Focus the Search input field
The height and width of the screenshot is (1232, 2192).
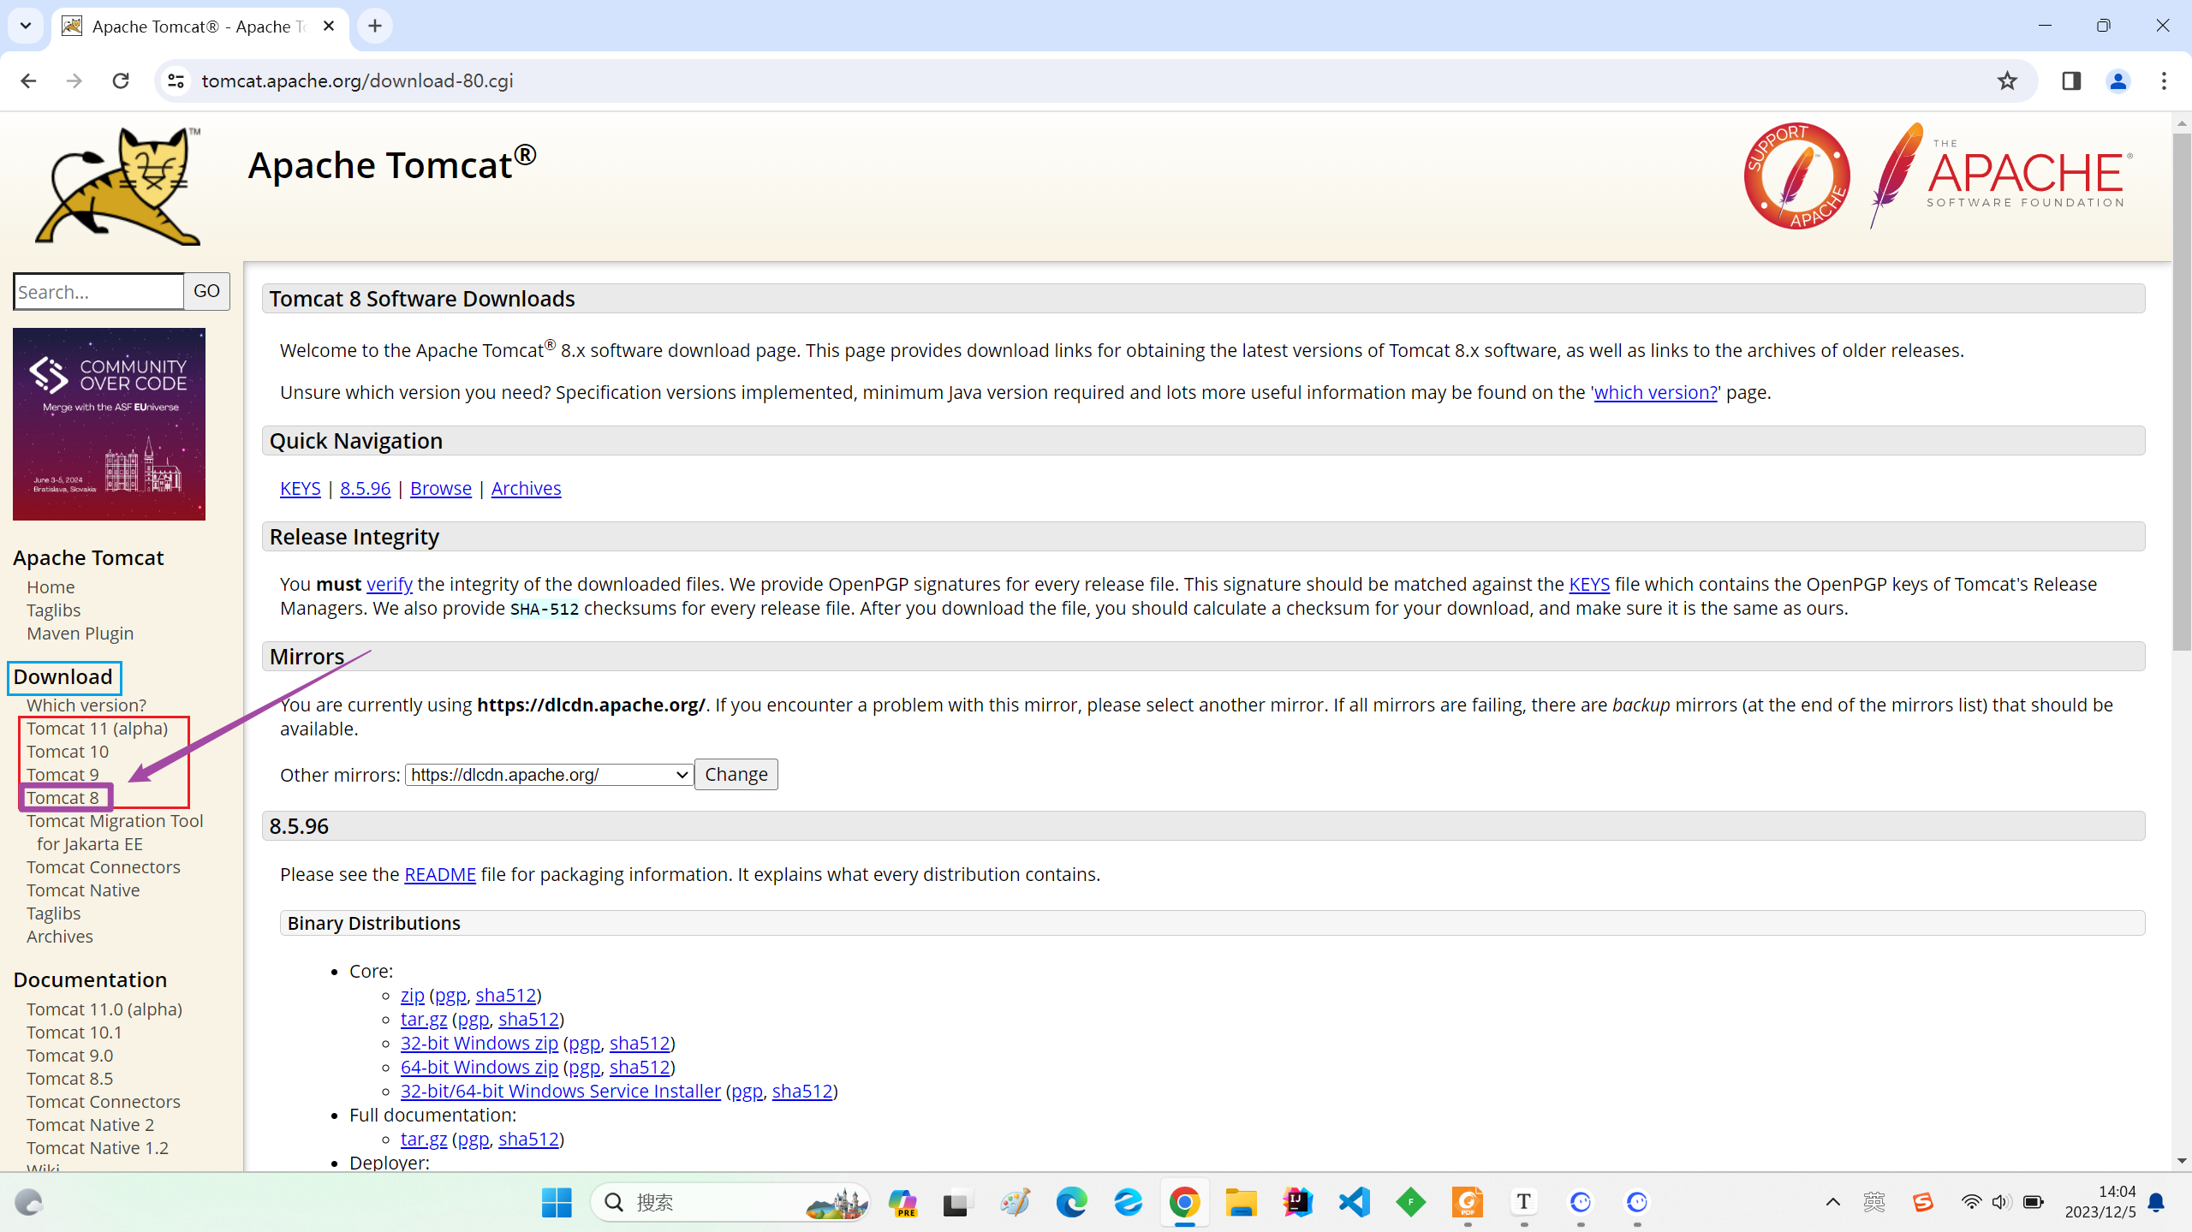click(x=99, y=291)
